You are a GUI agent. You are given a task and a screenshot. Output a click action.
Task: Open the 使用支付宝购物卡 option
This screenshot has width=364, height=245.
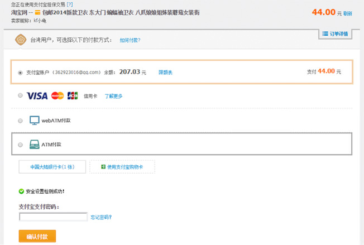click(122, 167)
